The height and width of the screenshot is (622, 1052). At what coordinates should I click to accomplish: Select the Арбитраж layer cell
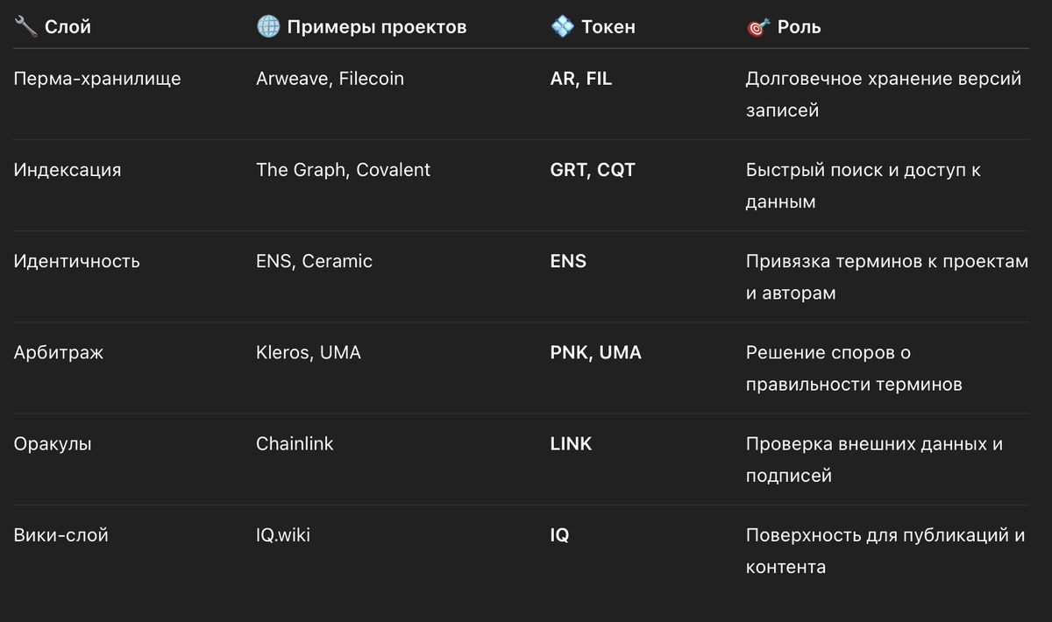click(x=59, y=352)
